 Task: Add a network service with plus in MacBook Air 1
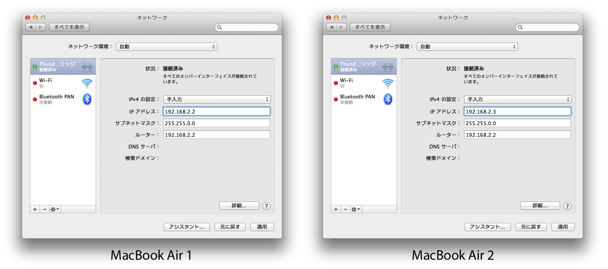click(35, 209)
